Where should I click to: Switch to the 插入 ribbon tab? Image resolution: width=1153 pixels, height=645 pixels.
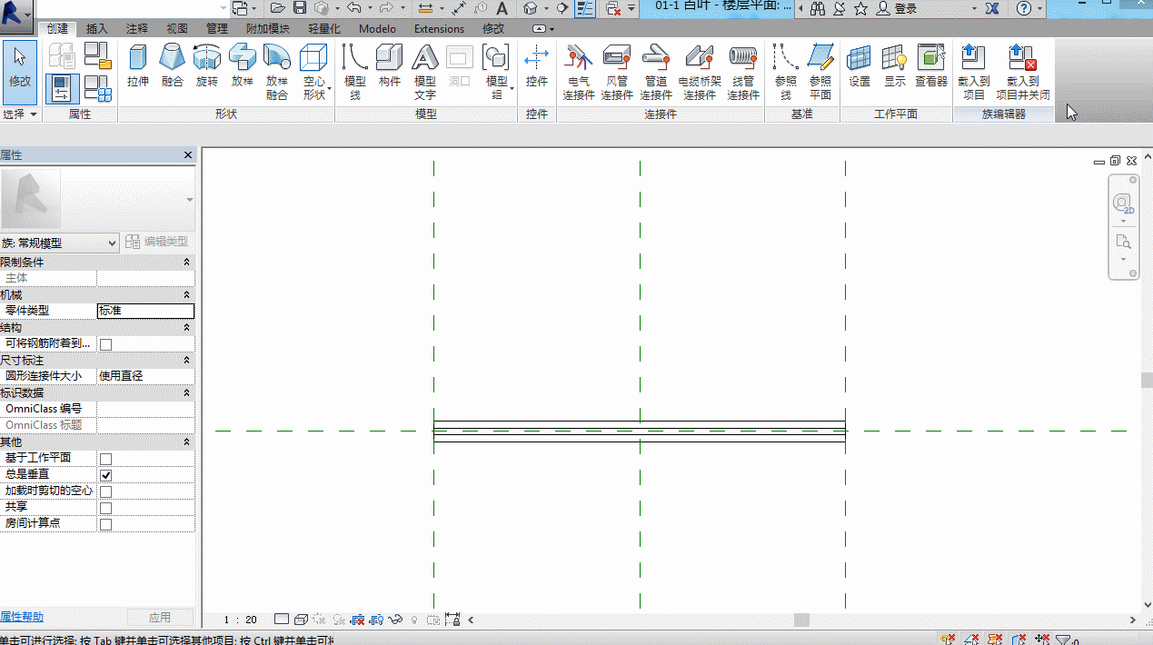click(x=96, y=29)
